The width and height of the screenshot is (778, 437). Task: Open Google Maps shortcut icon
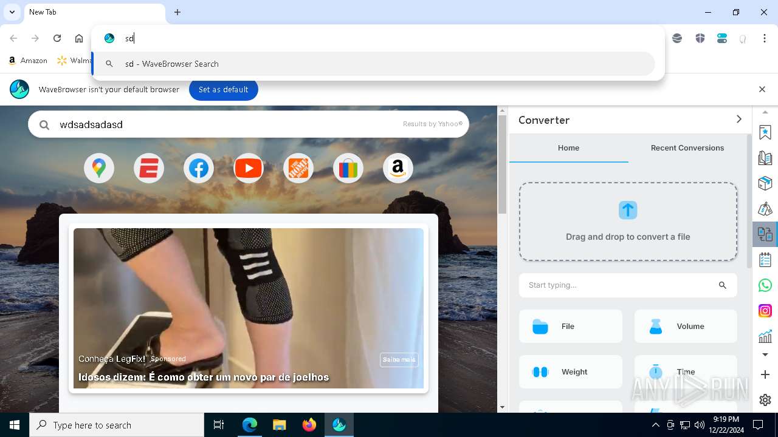pos(99,168)
